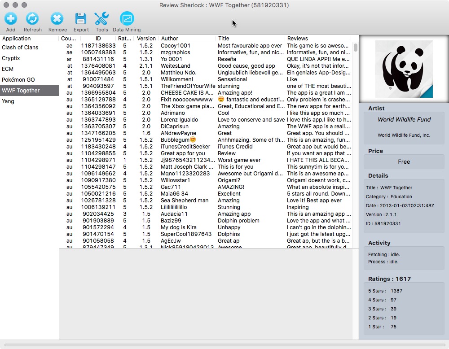The width and height of the screenshot is (449, 349).
Task: Click the Version : 2.1.1 detail
Action: click(x=381, y=214)
